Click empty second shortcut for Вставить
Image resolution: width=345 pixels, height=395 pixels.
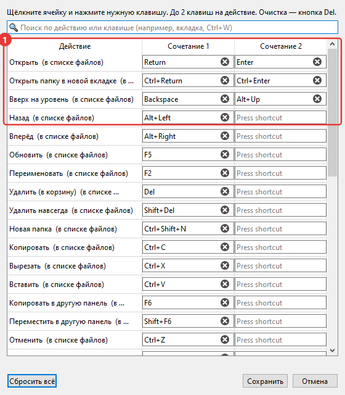click(281, 284)
